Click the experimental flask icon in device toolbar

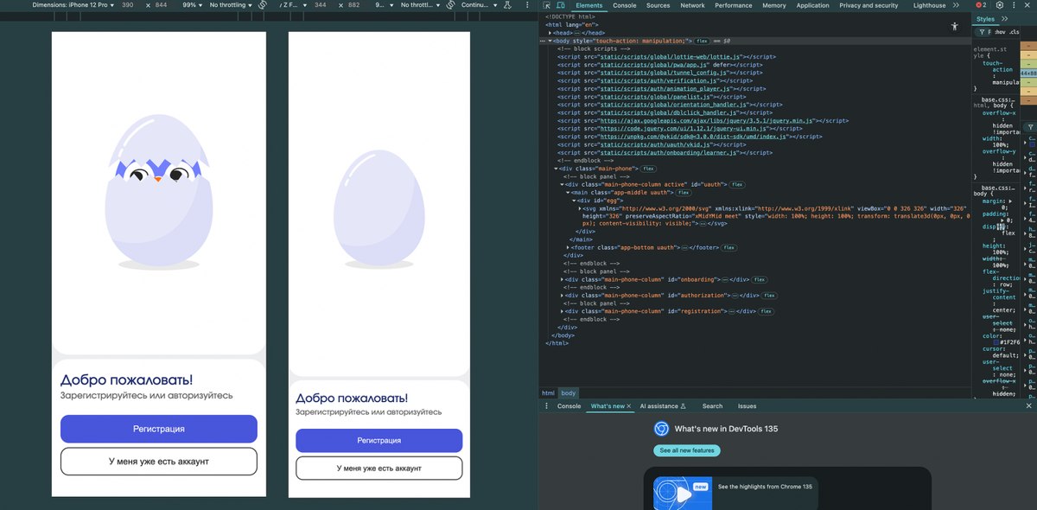(x=508, y=5)
